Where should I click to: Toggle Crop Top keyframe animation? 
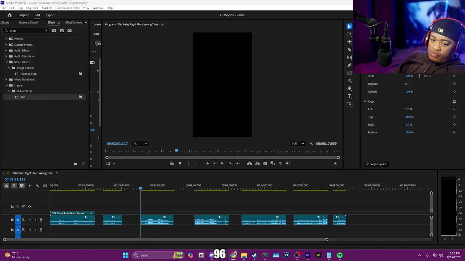[x=454, y=117]
